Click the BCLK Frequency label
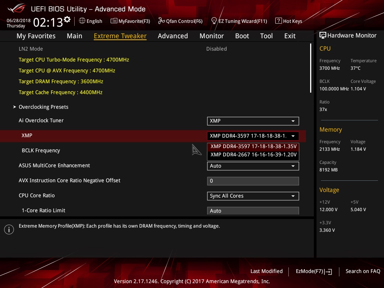The width and height of the screenshot is (384, 288). pos(41,151)
